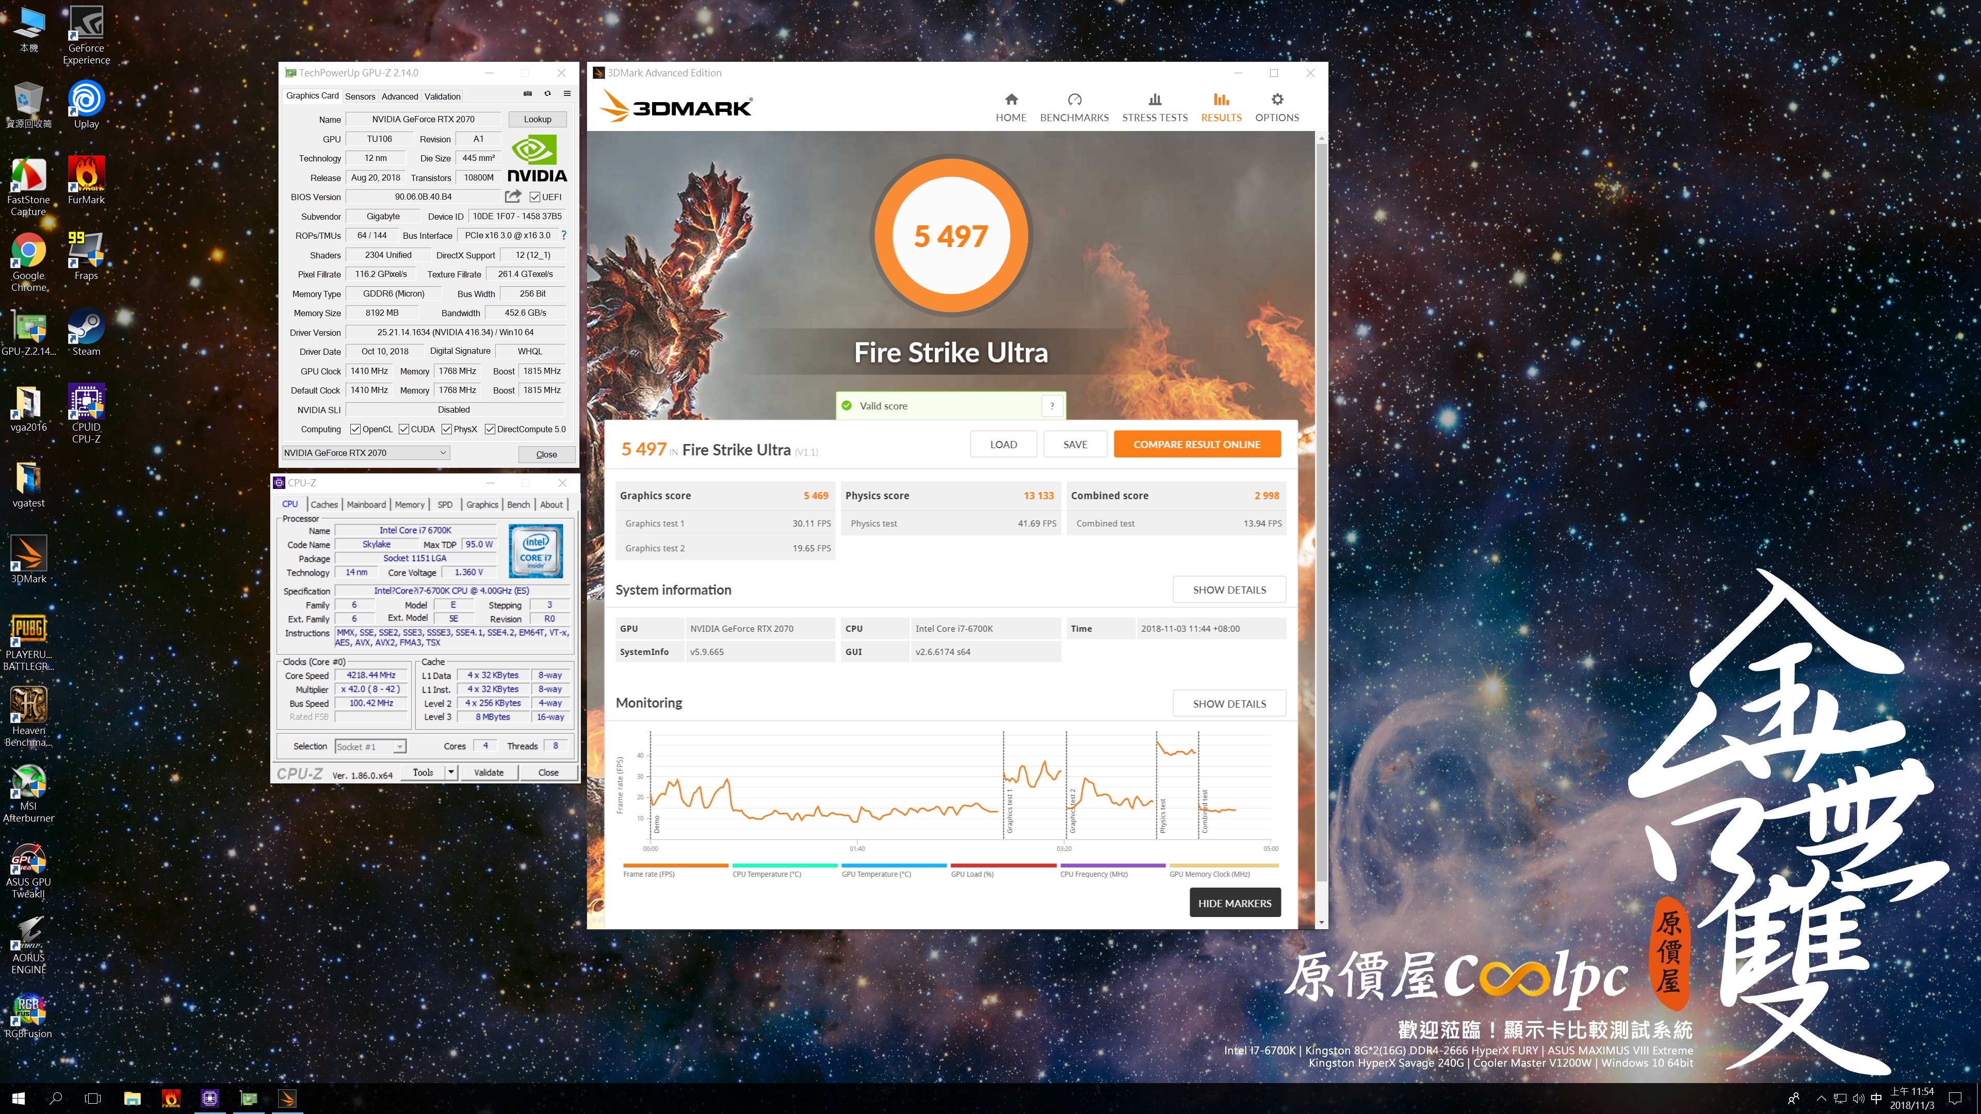Launch PUBG Battlegrounds desktop icon
Screen dimensions: 1981x1114
click(28, 642)
